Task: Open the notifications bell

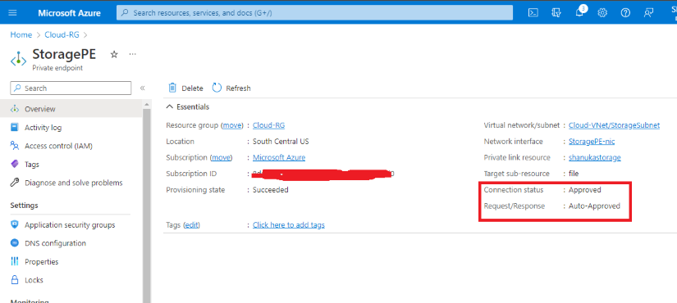Action: click(579, 12)
